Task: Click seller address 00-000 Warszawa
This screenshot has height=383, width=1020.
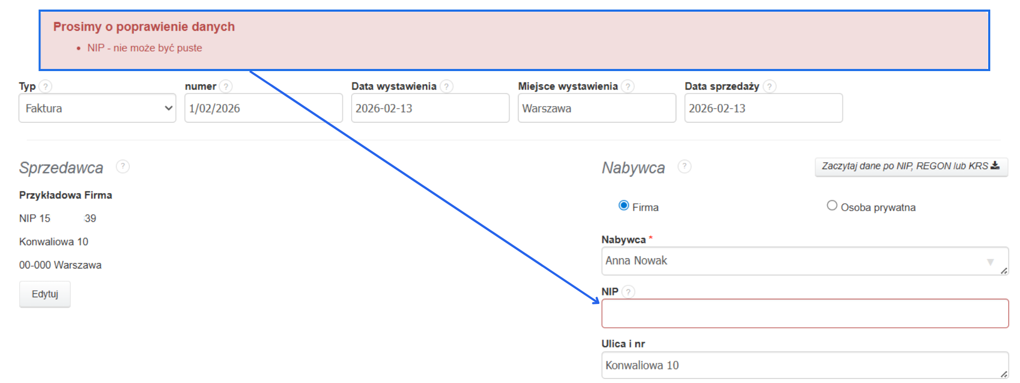Action: pyautogui.click(x=60, y=265)
